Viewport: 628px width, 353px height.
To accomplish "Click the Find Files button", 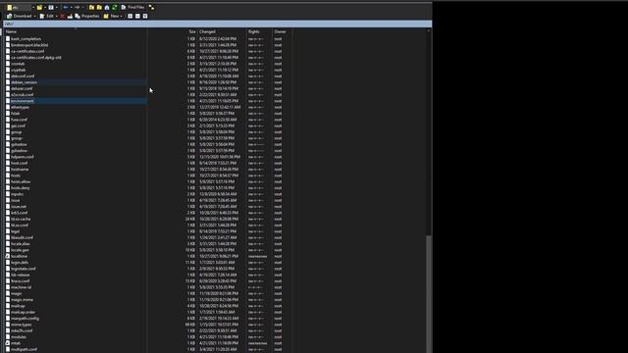I will [x=133, y=7].
